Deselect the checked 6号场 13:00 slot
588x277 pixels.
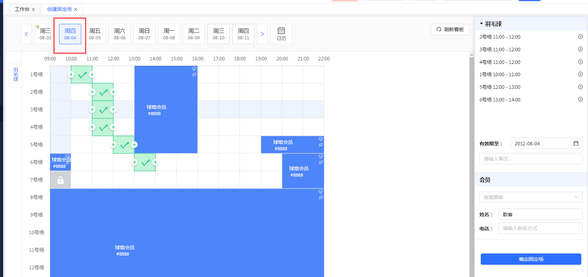[x=145, y=163]
